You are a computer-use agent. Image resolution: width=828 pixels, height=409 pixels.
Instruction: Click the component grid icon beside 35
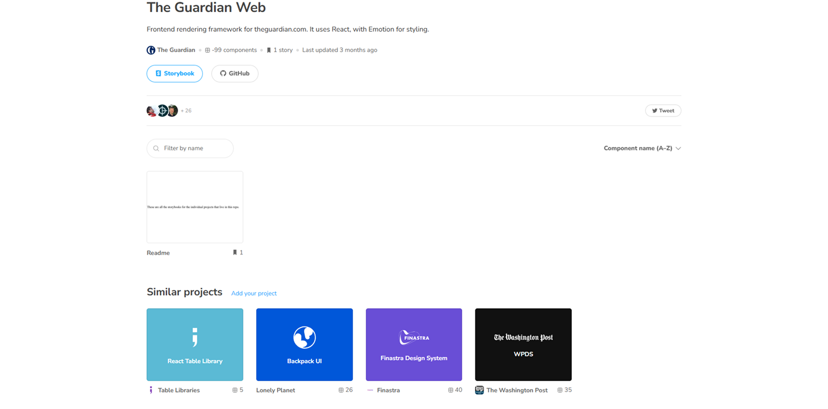[560, 390]
